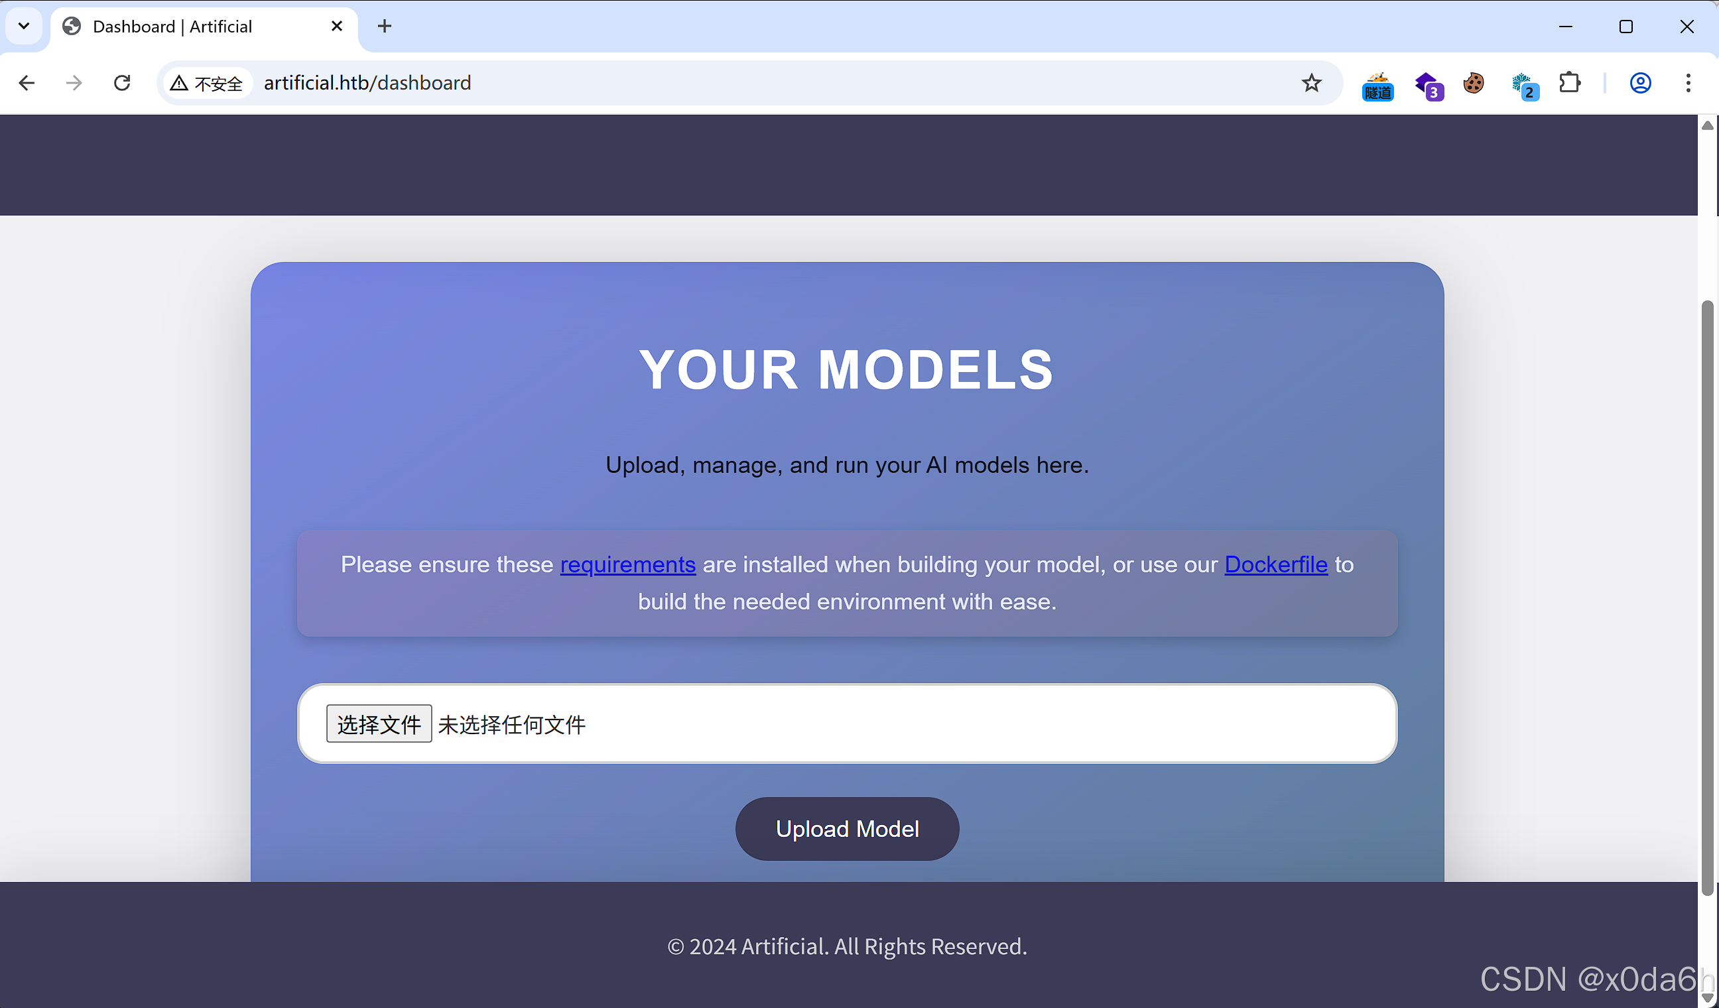
Task: Open the tunnel proxy extension
Action: pos(1377,86)
